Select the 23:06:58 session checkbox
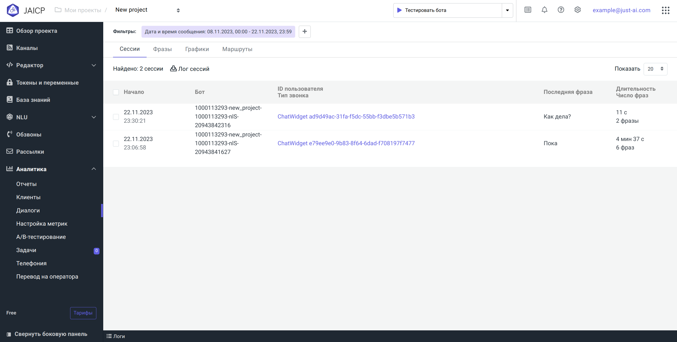 [x=116, y=143]
